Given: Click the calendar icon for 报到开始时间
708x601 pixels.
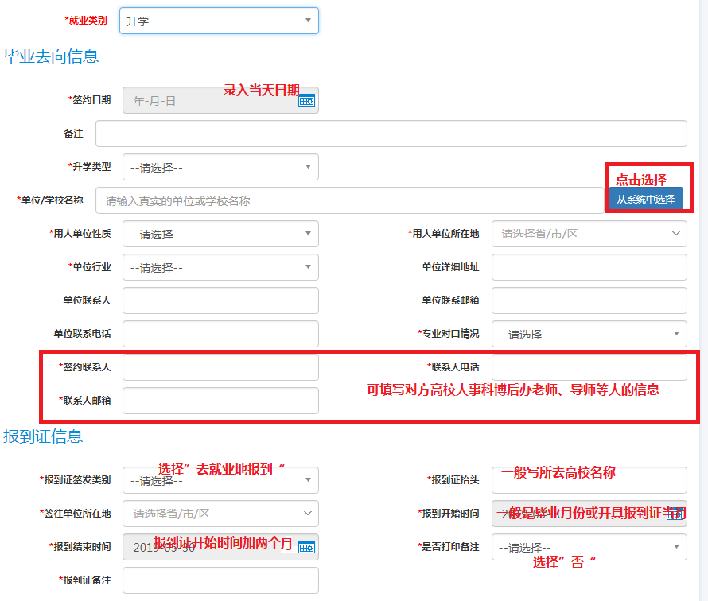Looking at the screenshot, I should pos(675,514).
